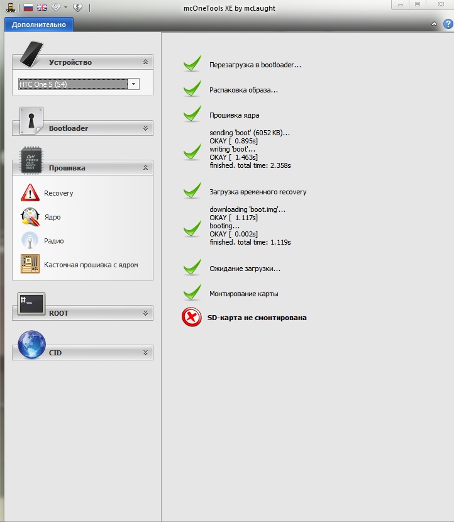Click checkmark beside Ожидание загрузки
This screenshot has height=522, width=454.
[192, 267]
